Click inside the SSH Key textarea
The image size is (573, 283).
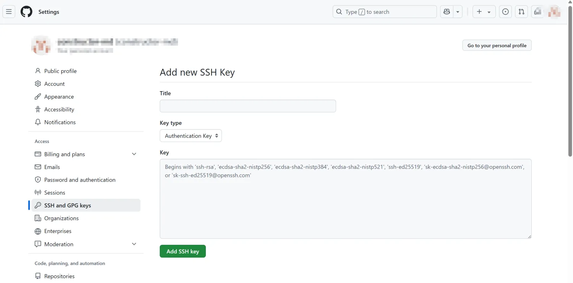coord(345,198)
